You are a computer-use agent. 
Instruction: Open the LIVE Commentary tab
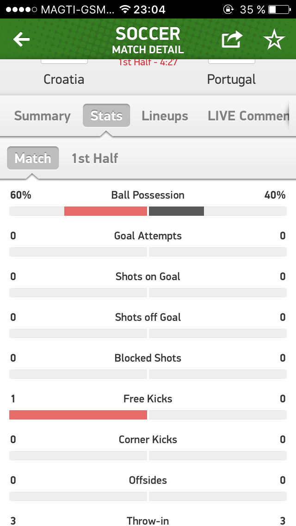pos(248,116)
